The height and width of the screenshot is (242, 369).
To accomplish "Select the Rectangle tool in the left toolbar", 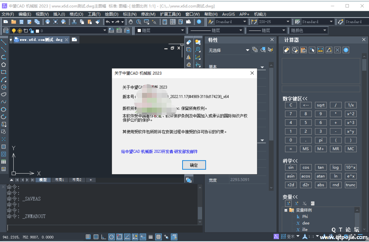I will coord(4,72).
